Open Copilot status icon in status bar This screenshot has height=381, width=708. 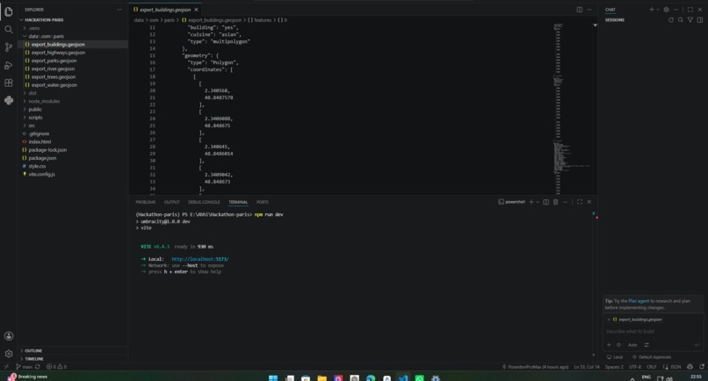690,367
